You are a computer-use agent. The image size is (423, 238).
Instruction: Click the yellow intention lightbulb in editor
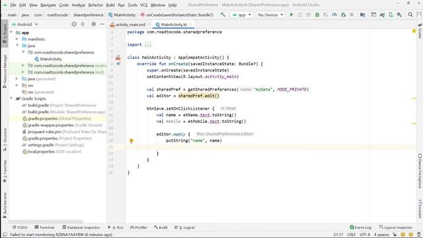[132, 141]
